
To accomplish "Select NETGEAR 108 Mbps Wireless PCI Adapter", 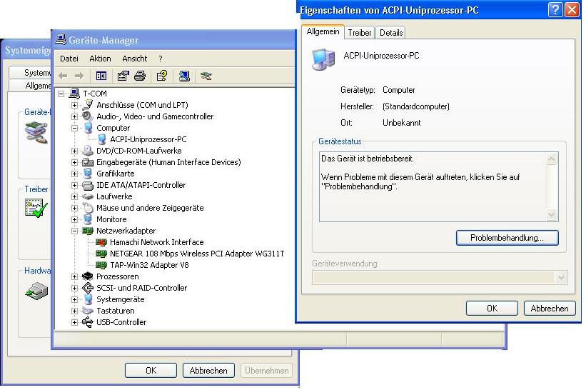I will (x=197, y=254).
